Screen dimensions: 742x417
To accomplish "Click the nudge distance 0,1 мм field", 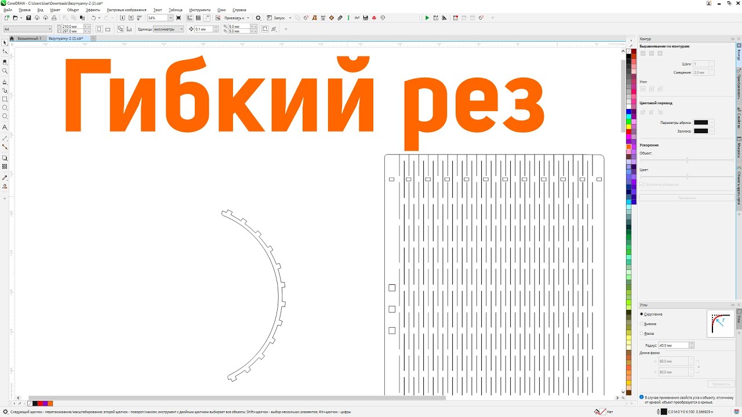I will [x=202, y=29].
